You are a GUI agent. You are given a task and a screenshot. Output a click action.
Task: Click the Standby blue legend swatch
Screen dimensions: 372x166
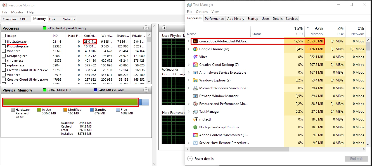coord(92,110)
